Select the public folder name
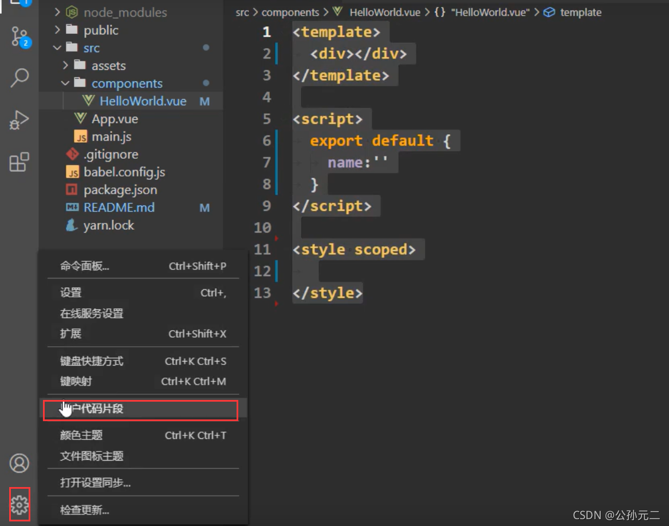 (x=101, y=30)
